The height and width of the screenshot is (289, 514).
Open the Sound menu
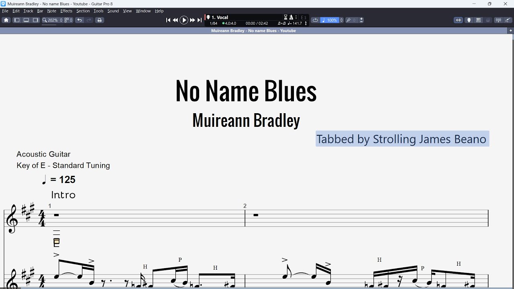[113, 11]
